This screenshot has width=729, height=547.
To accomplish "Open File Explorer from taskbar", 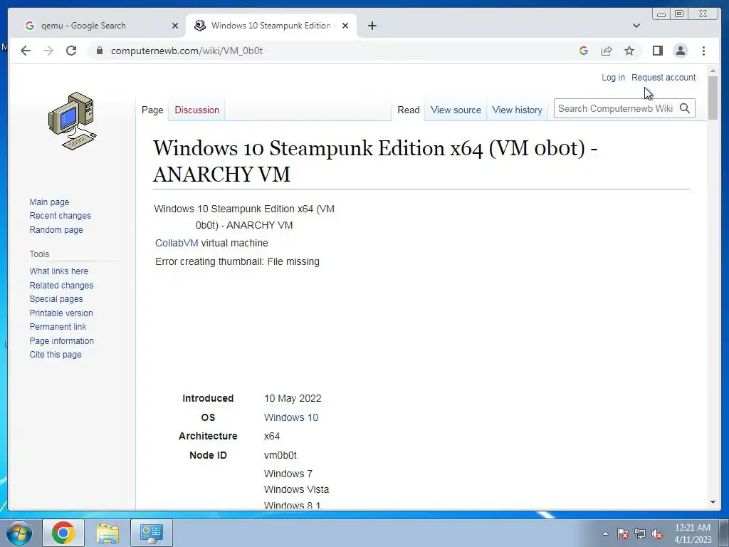I will click(107, 533).
